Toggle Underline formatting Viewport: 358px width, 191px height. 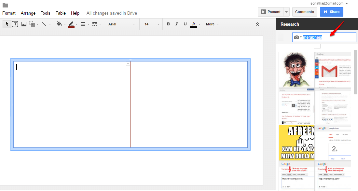tap(185, 24)
